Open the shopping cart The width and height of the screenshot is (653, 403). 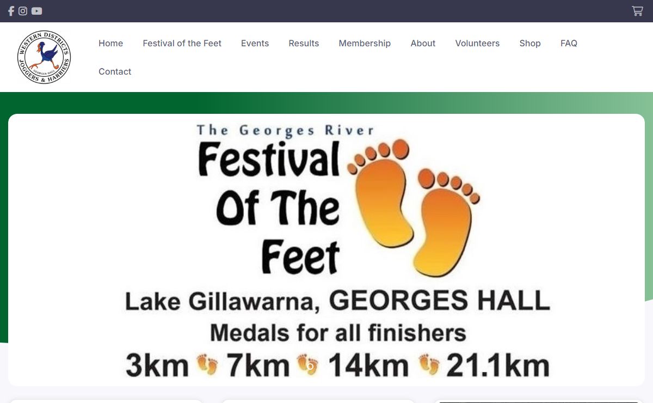(x=637, y=11)
